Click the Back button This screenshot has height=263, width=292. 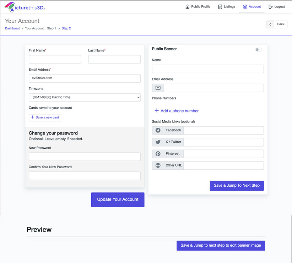coord(277,24)
